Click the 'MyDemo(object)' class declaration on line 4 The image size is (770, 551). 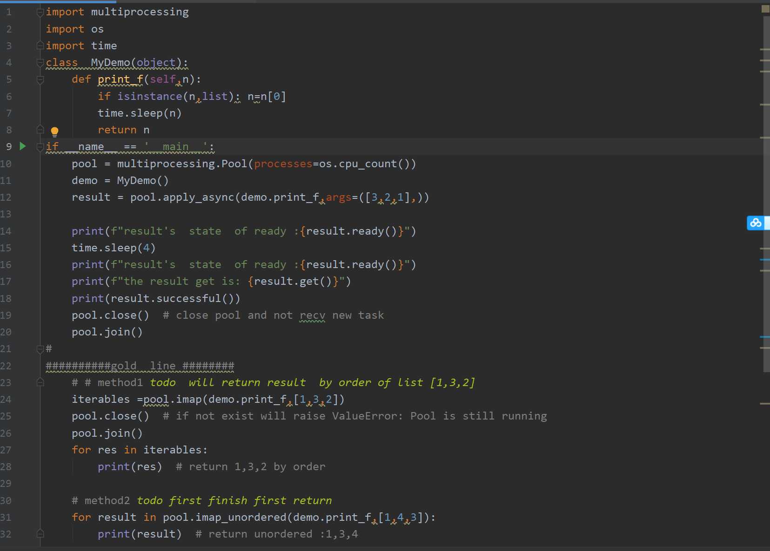point(136,63)
